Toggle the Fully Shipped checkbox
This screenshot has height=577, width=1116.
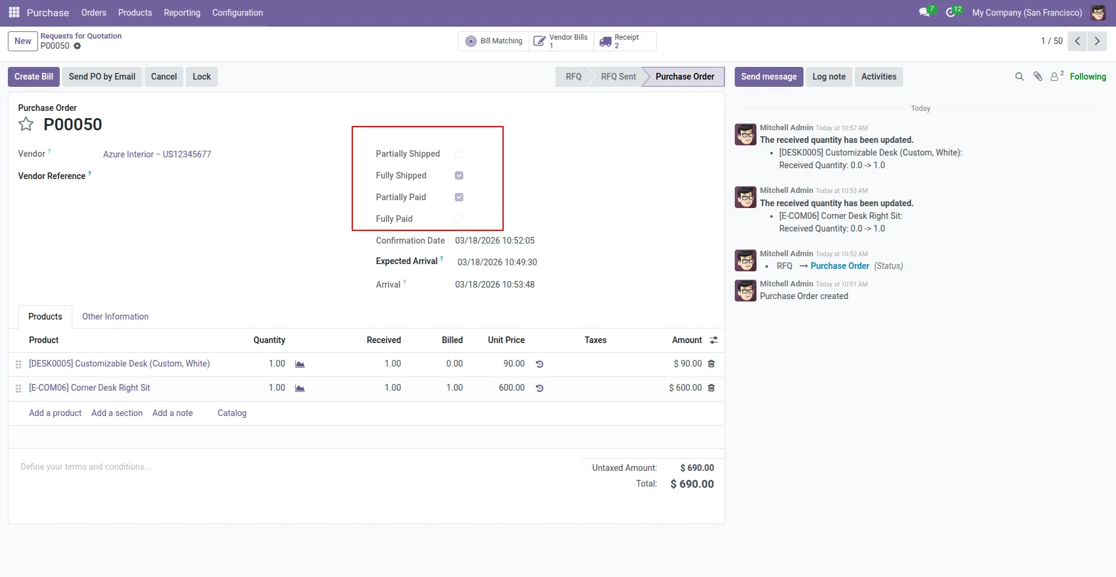(x=459, y=175)
